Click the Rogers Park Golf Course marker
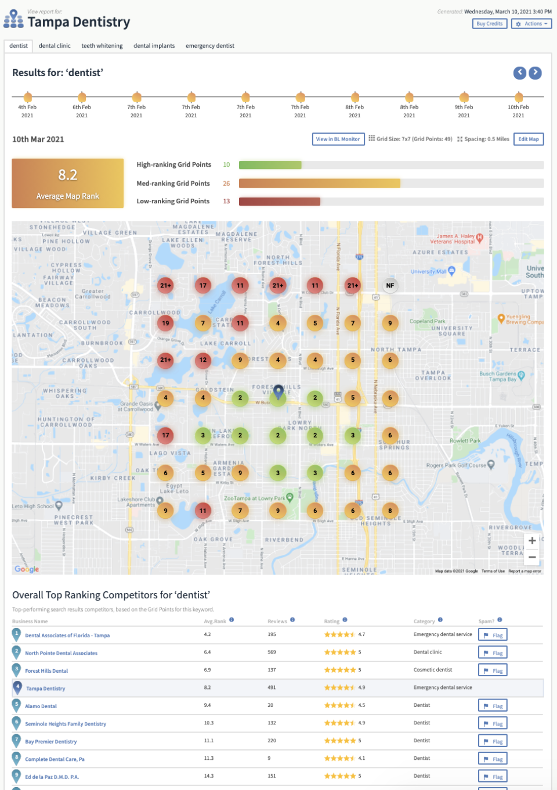 point(491,464)
